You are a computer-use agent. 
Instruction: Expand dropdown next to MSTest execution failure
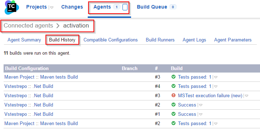click(246, 96)
